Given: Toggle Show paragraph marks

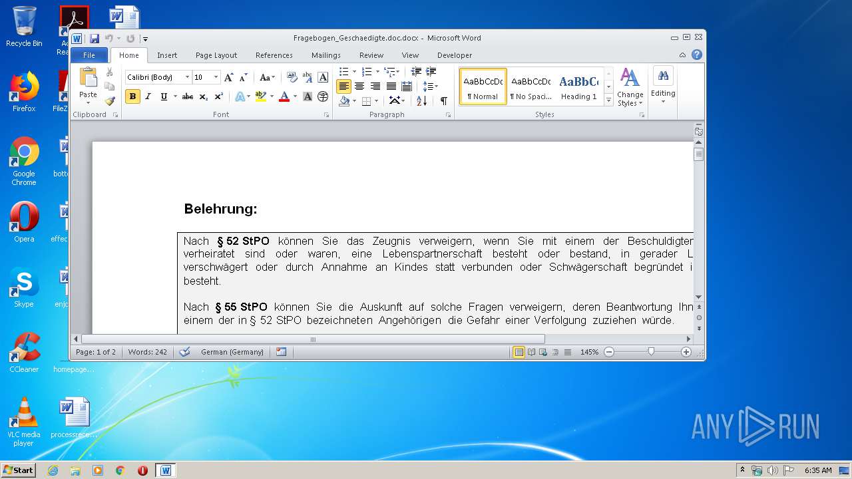Looking at the screenshot, I should pyautogui.click(x=444, y=100).
